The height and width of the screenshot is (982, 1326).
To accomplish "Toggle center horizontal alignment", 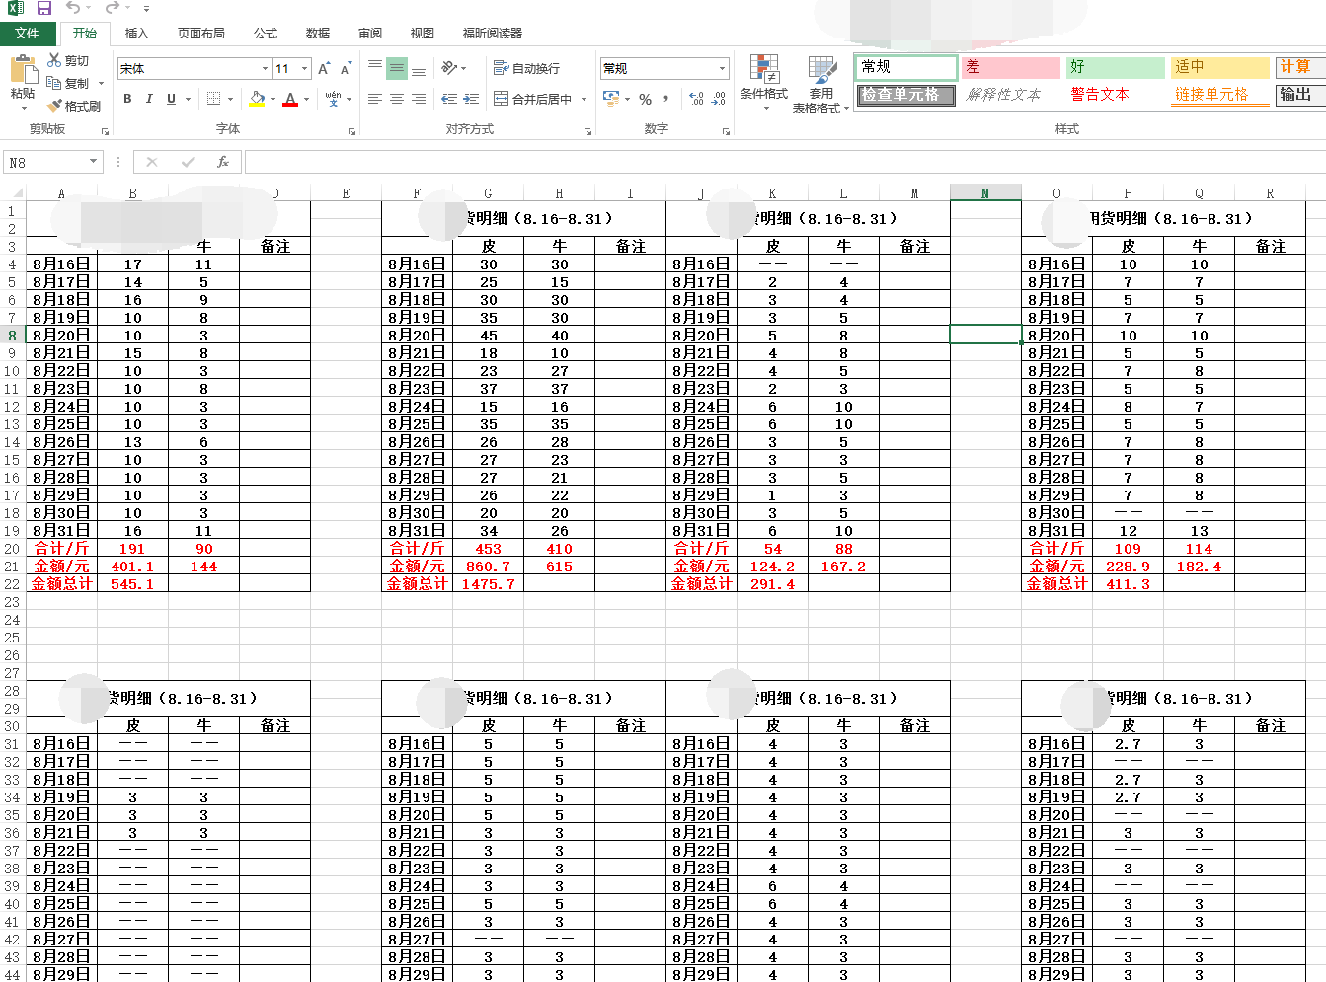I will [397, 99].
